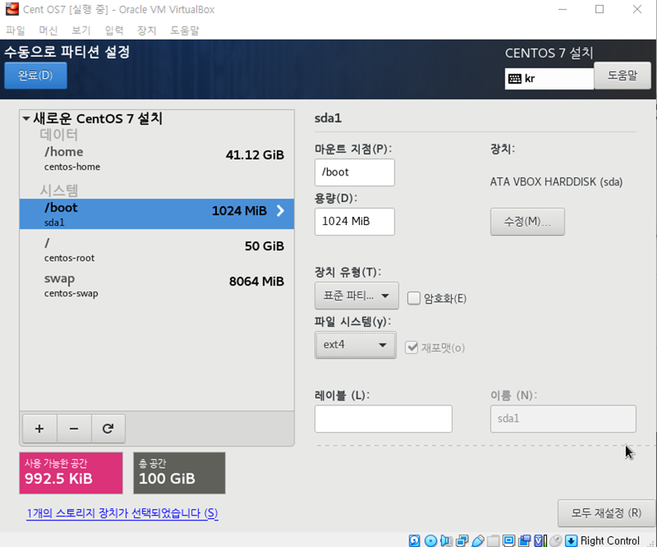The height and width of the screenshot is (547, 657).
Task: Click the kr keyboard layout selector
Action: click(549, 79)
